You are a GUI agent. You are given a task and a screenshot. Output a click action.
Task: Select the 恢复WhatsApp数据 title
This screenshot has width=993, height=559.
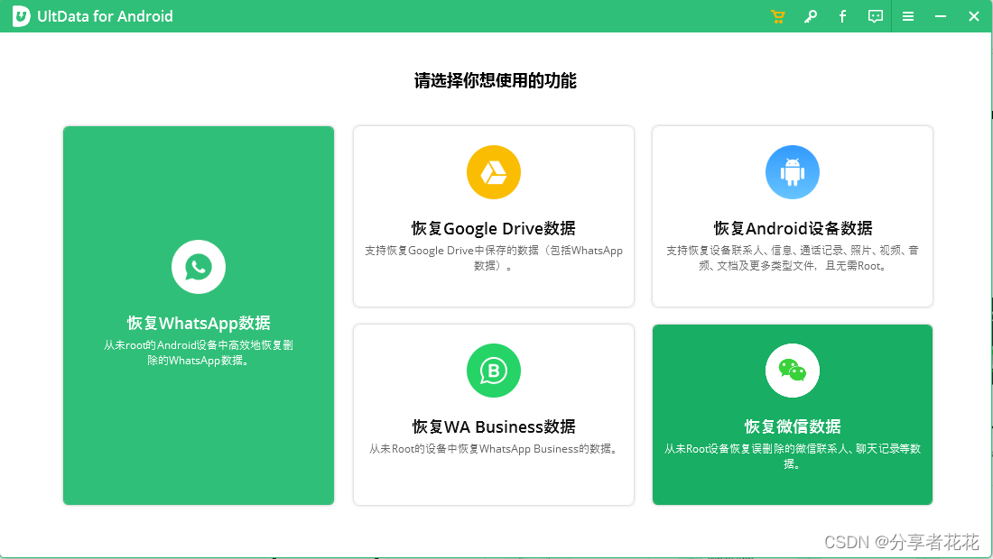[199, 323]
